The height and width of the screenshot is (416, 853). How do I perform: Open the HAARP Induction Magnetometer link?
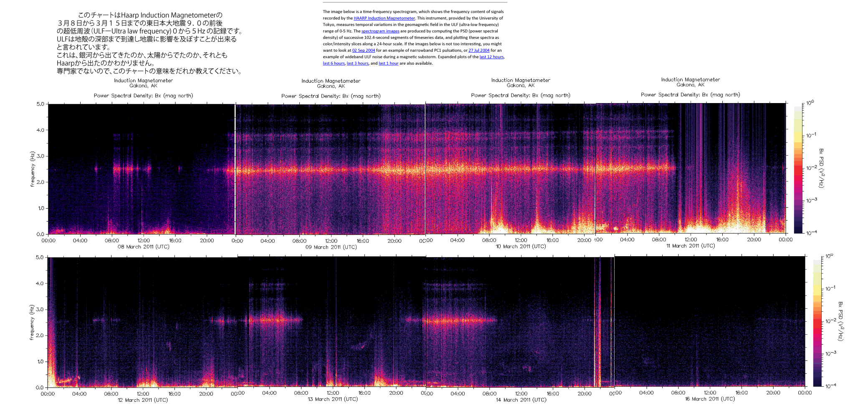[384, 18]
